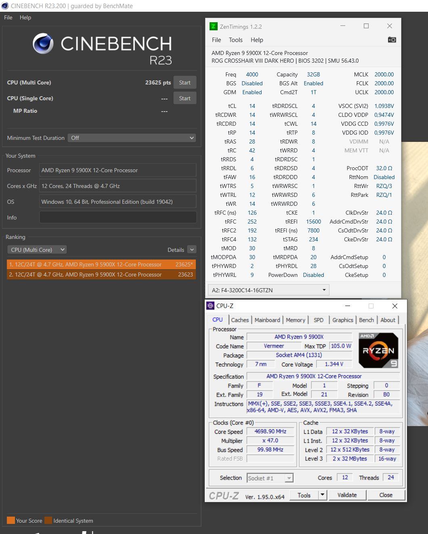The width and height of the screenshot is (428, 534).
Task: Switch to CPU-Z SPD tab
Action: [319, 320]
